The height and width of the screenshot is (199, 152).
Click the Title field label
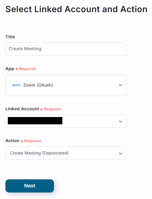click(10, 37)
